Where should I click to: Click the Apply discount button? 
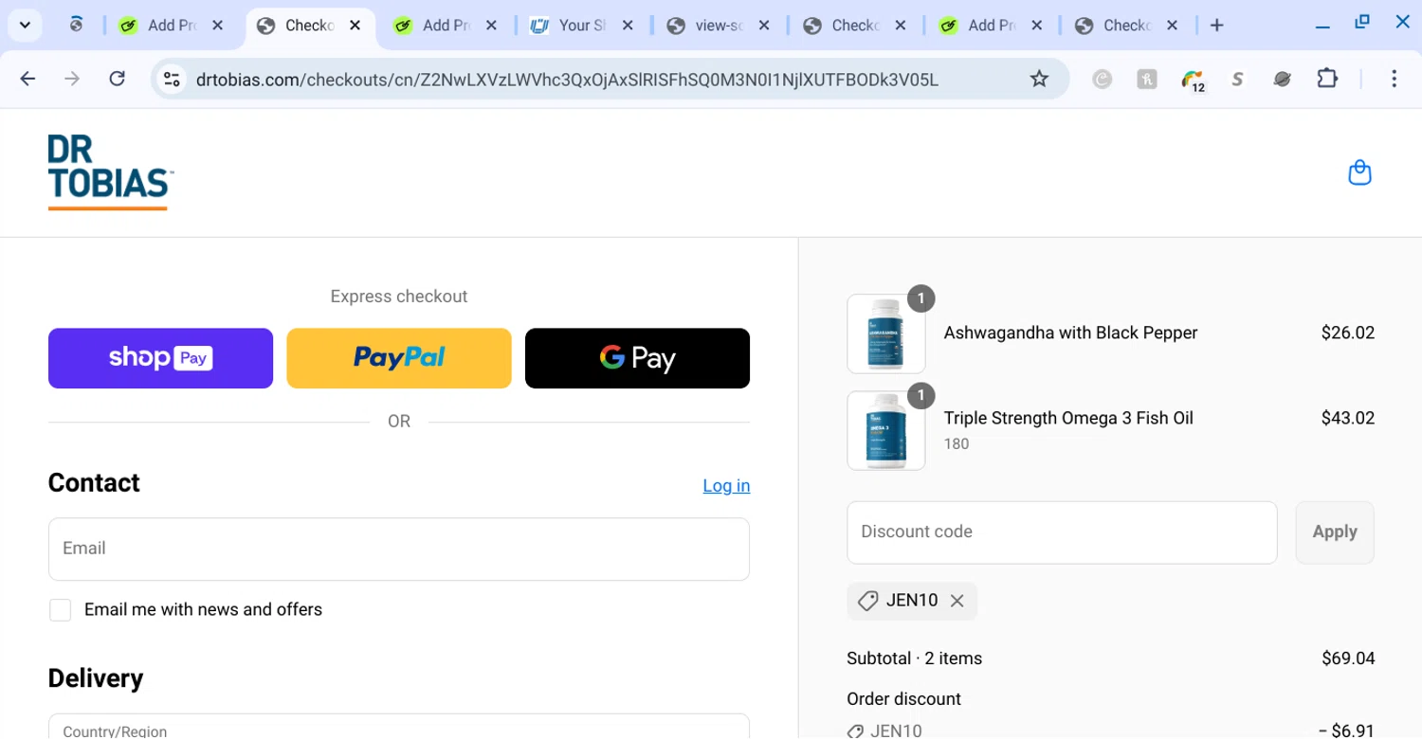[1335, 532]
